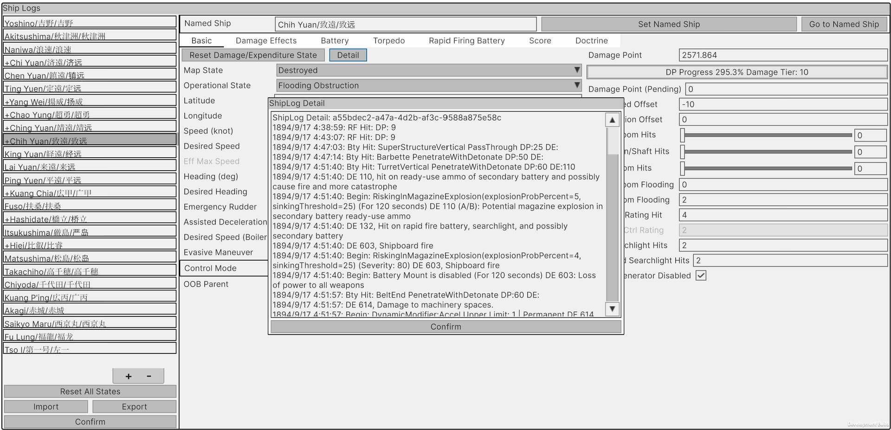Click the plus button to add ship
891x430 pixels.
point(129,376)
